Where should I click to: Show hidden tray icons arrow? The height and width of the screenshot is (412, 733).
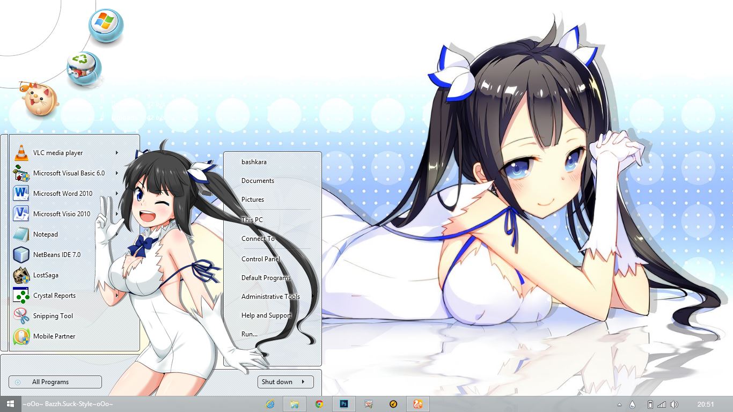pyautogui.click(x=619, y=404)
